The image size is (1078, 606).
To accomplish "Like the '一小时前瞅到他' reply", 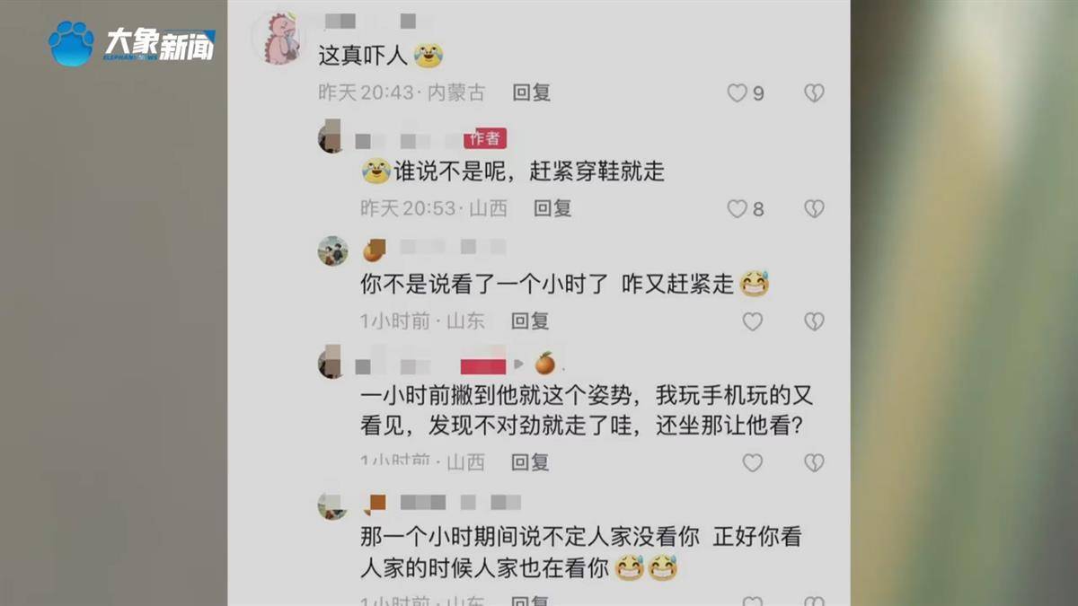I will 752,462.
